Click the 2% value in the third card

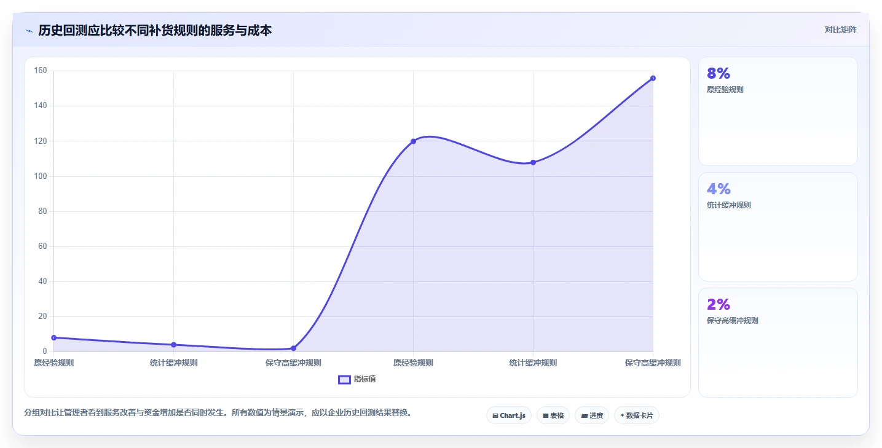[719, 304]
